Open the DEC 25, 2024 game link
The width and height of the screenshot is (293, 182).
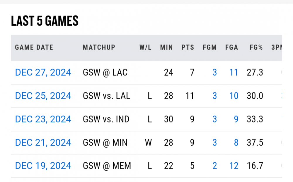[x=43, y=96]
